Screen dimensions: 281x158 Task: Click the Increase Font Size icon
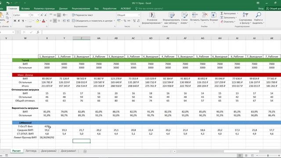point(42,15)
